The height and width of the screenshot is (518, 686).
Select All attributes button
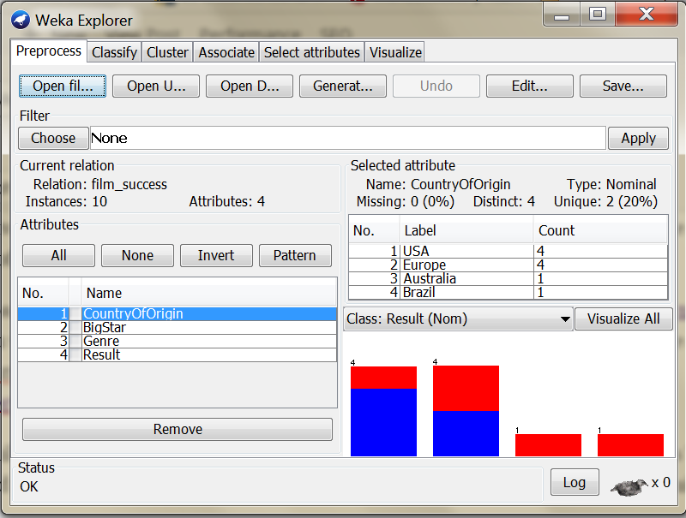click(58, 255)
